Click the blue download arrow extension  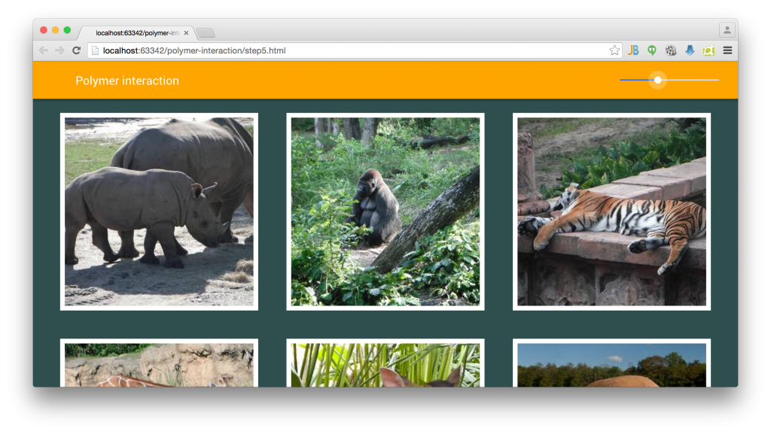[x=690, y=50]
